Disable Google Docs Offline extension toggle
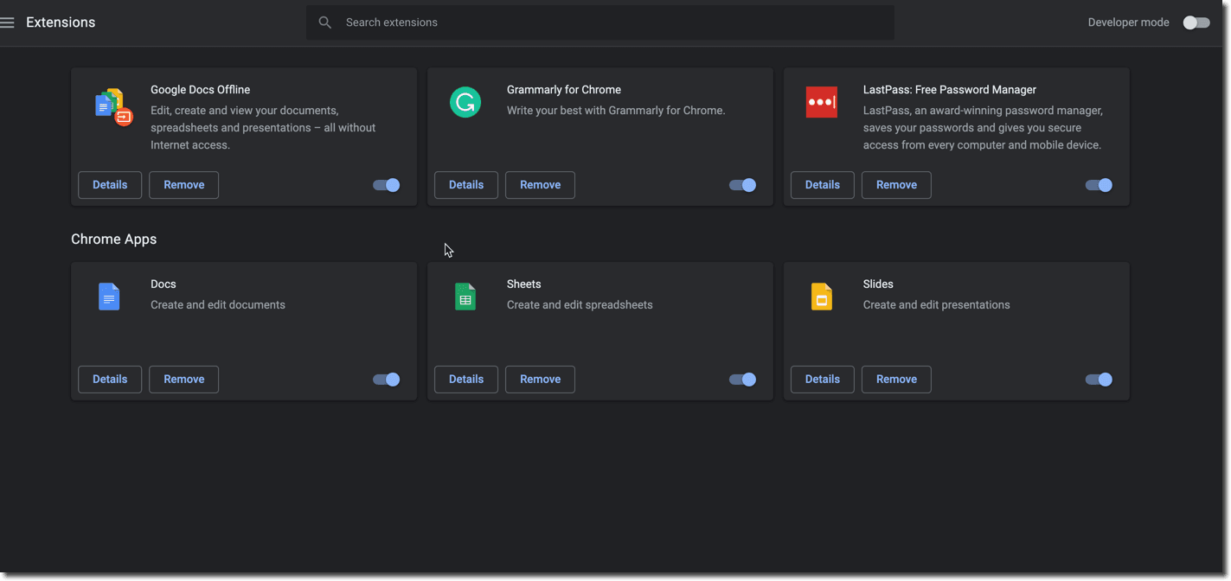This screenshot has height=581, width=1231. [x=387, y=185]
